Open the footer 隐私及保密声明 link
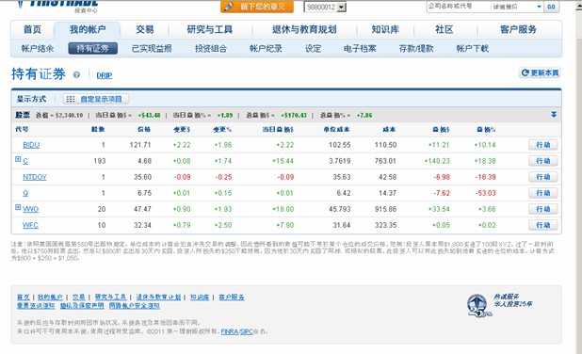 (82, 306)
